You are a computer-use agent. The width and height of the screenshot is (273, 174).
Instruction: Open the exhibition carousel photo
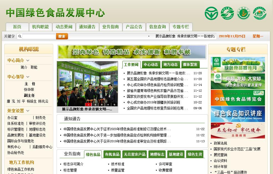point(87,84)
